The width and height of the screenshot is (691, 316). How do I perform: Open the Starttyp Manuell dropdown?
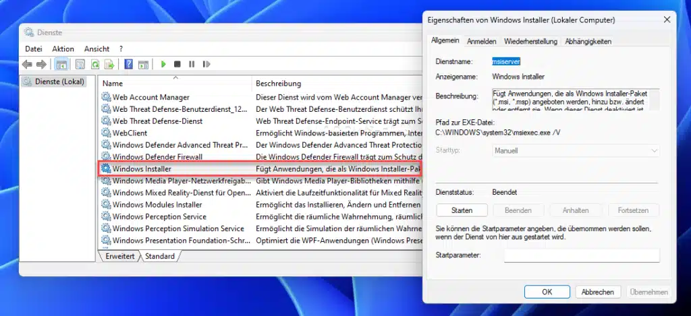pos(576,150)
